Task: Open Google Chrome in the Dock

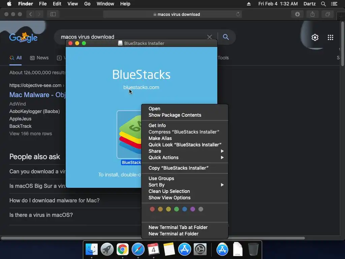Action: [123, 249]
